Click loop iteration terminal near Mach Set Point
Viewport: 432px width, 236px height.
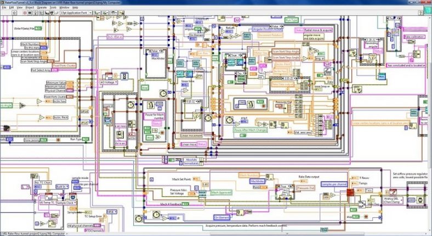point(151,179)
